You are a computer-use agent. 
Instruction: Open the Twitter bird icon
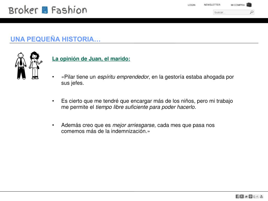point(246,196)
